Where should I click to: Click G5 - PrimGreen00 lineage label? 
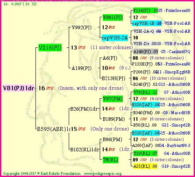[174, 11]
